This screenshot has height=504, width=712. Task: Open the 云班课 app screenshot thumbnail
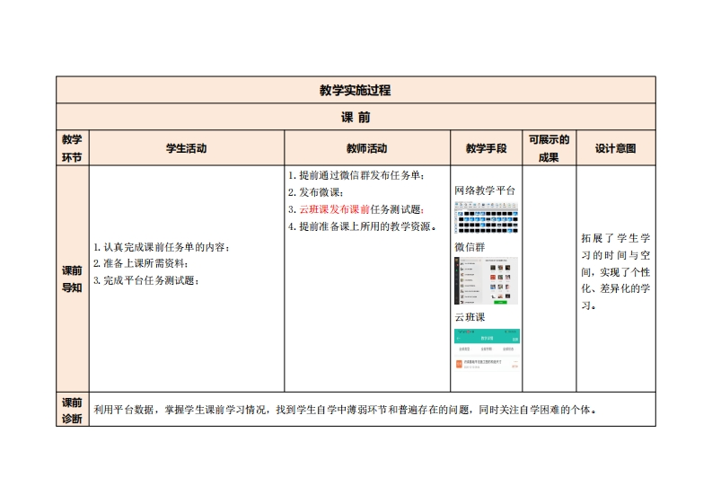coord(486,350)
